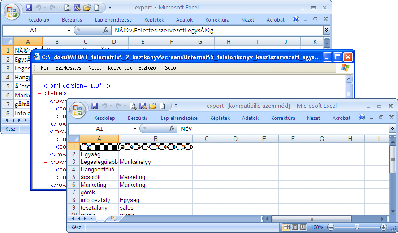The height and width of the screenshot is (233, 398).
Task: Click Save As icon in back Excel toolbar
Action: pos(77,8)
